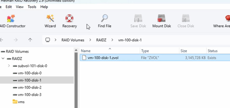Sort by the Status column header

(213, 51)
